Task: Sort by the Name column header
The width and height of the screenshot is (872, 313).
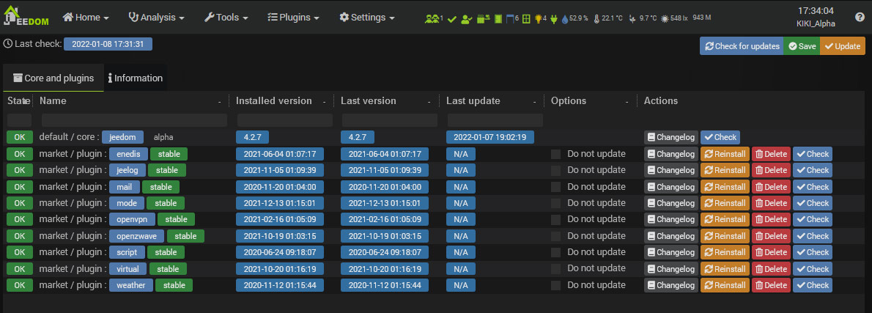Action: click(53, 100)
